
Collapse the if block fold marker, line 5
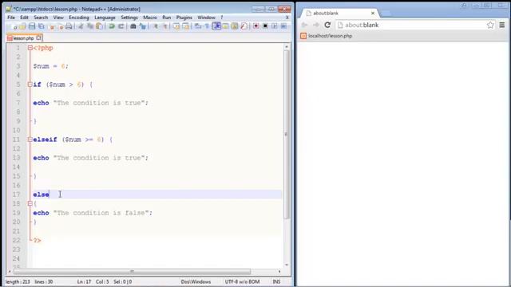click(x=30, y=85)
